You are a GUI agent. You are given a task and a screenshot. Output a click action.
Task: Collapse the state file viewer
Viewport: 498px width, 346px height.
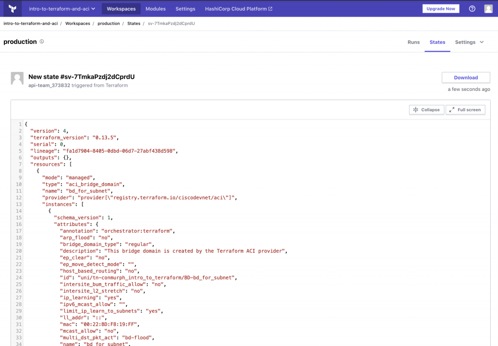point(426,109)
